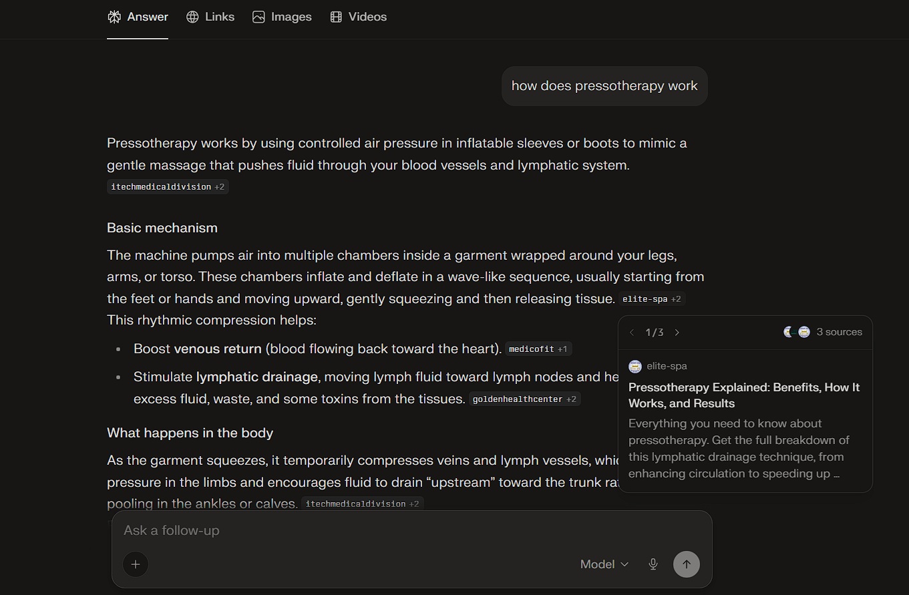Screen dimensions: 909x595
Task: Switch to the Images tab
Action: (282, 17)
